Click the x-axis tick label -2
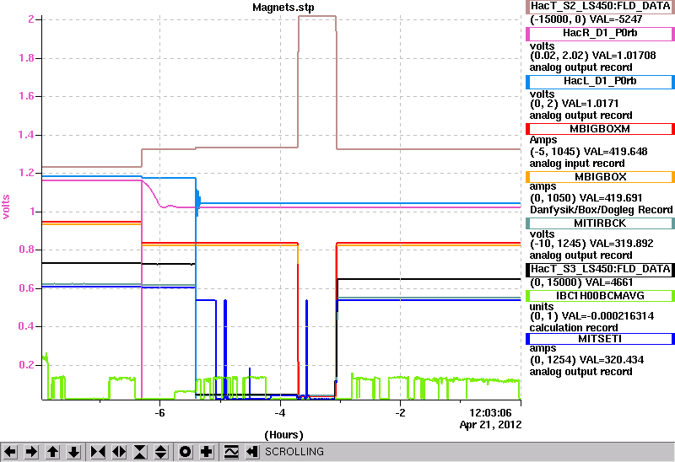Image resolution: width=675 pixels, height=462 pixels. tap(400, 413)
